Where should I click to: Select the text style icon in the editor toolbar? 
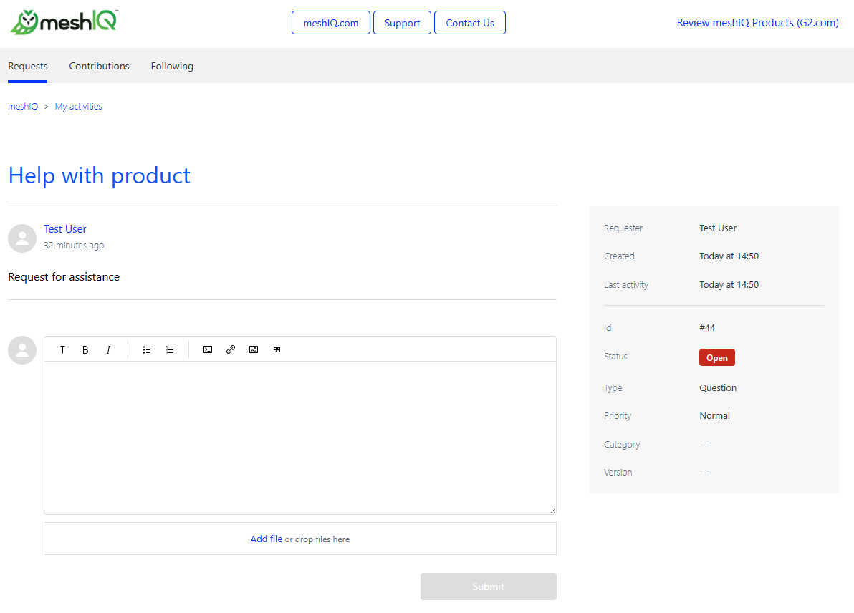point(62,349)
